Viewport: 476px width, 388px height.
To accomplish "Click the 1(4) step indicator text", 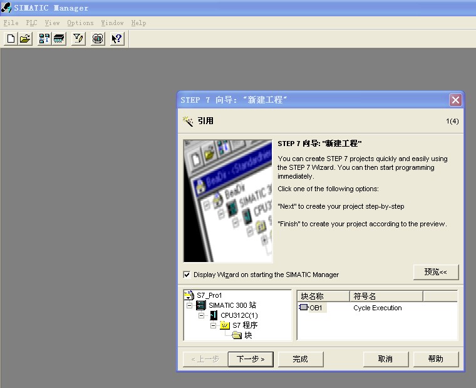I will [x=452, y=121].
